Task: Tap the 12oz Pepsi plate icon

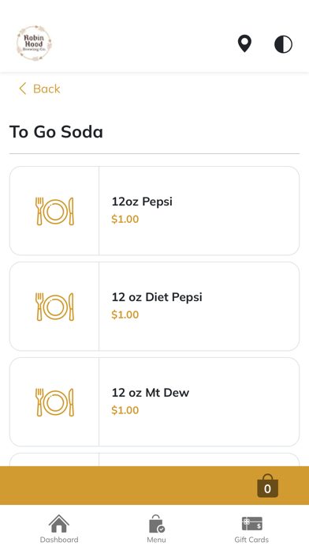Action: pyautogui.click(x=55, y=211)
